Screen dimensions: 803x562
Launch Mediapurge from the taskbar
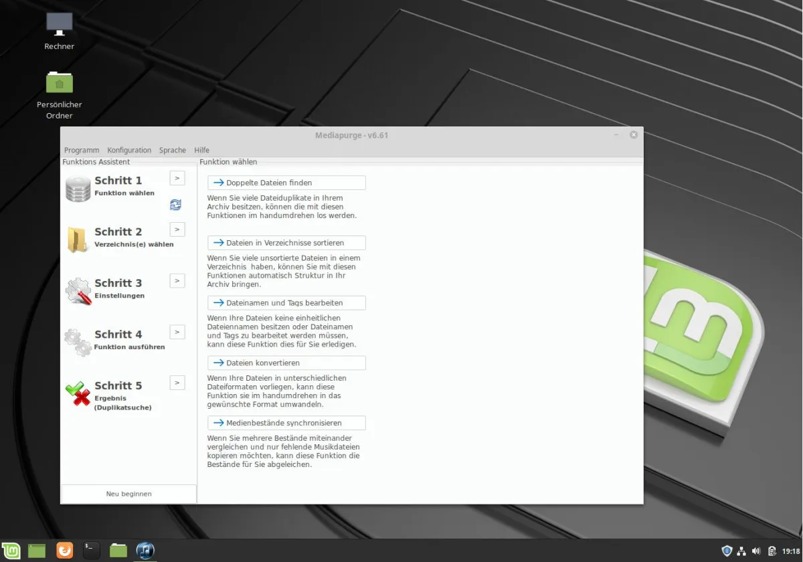[144, 550]
